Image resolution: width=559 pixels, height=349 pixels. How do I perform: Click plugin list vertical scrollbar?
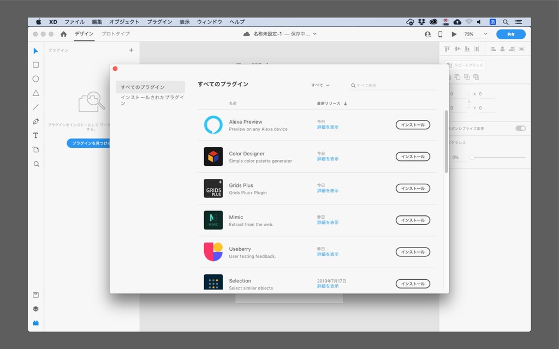pos(446,142)
